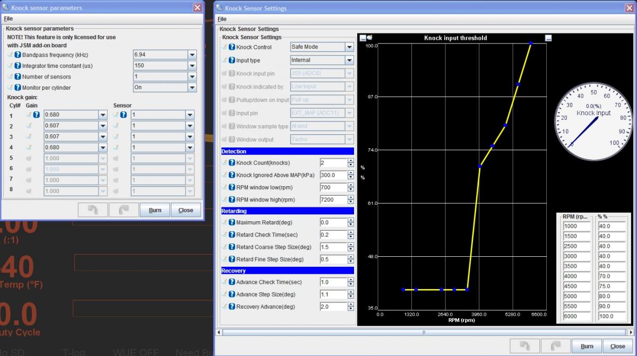The height and width of the screenshot is (356, 637).
Task: Click help icon for Maximum Retard
Action: click(232, 223)
